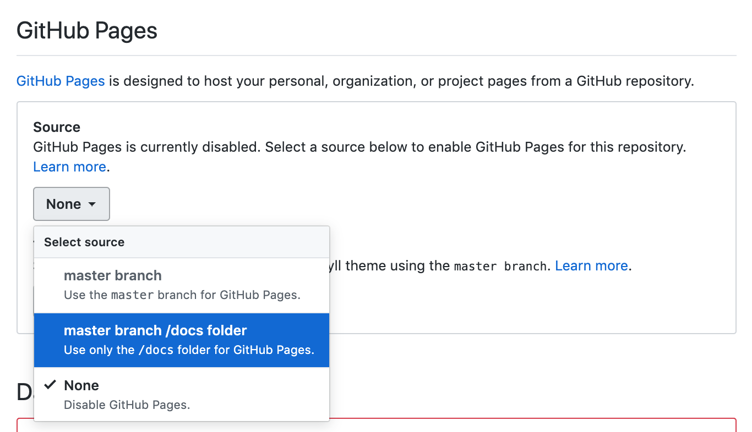Click "Learn more" link after Jekyll theme text
This screenshot has height=432, width=752.
[591, 266]
